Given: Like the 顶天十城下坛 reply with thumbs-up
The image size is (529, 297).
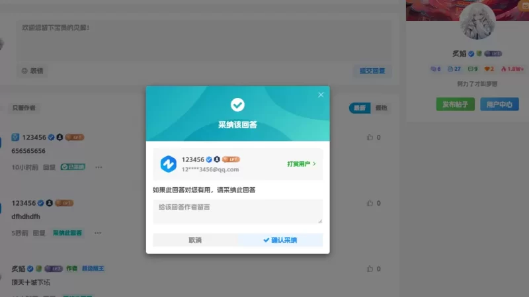Looking at the screenshot, I should point(370,269).
